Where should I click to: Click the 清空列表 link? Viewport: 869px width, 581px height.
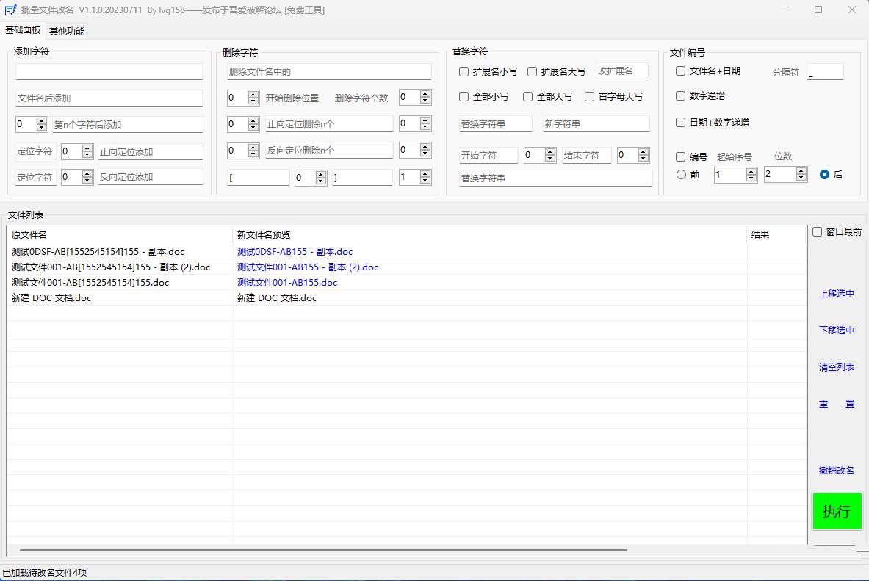837,367
